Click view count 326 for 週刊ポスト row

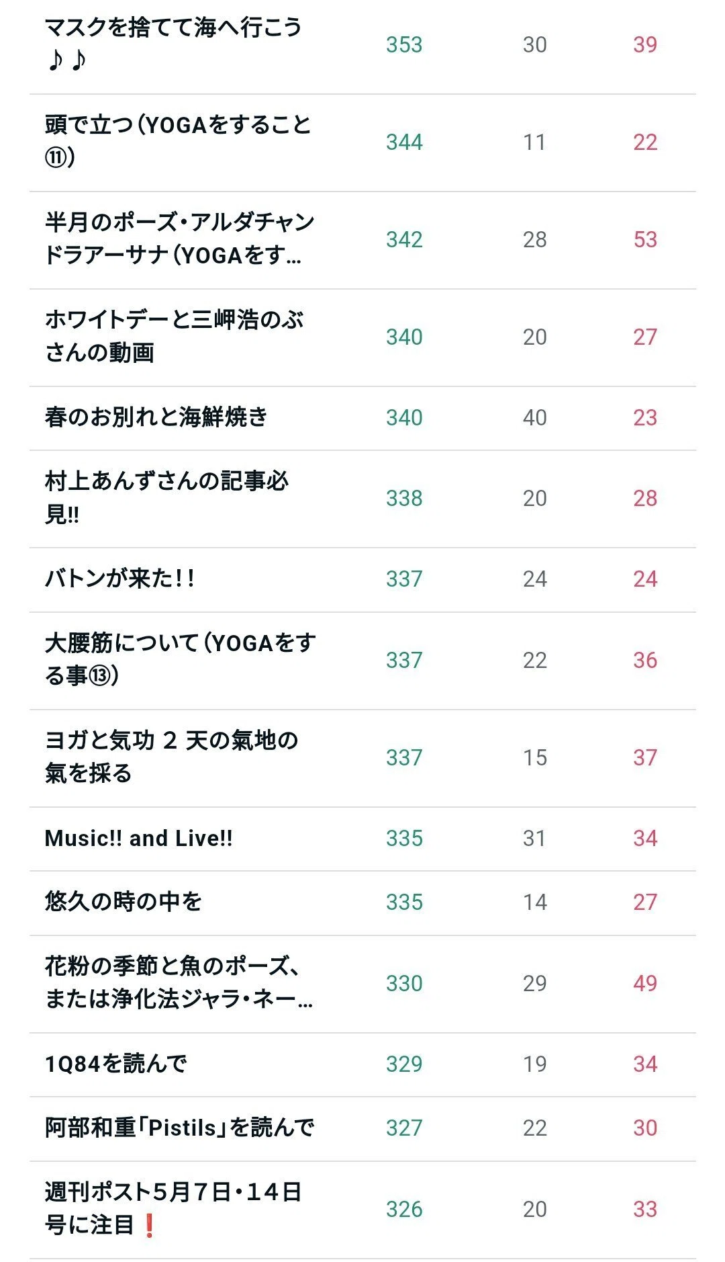pos(404,1209)
